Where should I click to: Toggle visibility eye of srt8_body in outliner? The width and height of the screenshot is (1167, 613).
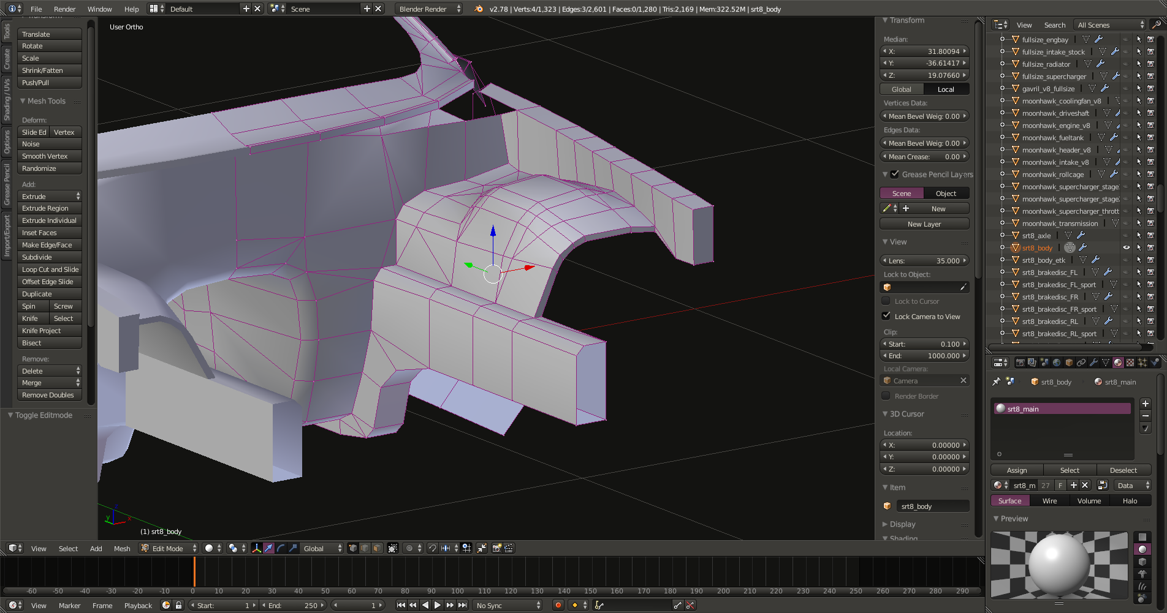tap(1126, 248)
